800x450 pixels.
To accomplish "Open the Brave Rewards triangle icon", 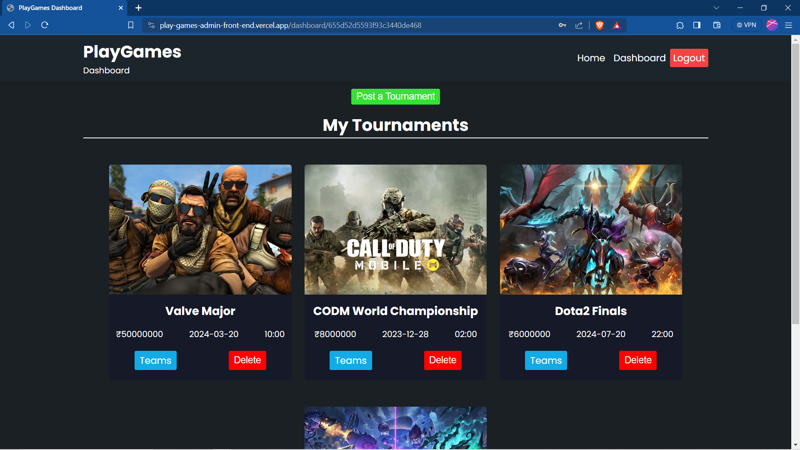I will [617, 25].
